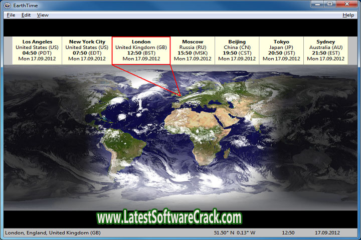The width and height of the screenshot is (361, 240).
Task: Open the Help menu
Action: click(x=348, y=15)
